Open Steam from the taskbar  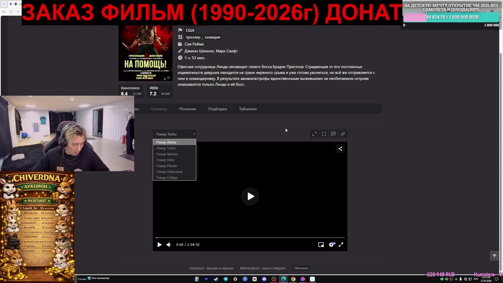tap(216, 279)
